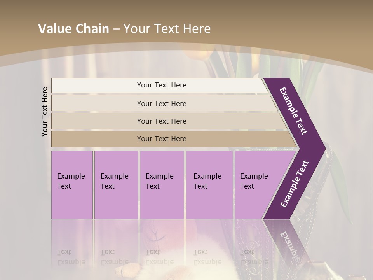Select the reflection beneath the fourth purple box
Screen dimensions: 373x280
207,257
